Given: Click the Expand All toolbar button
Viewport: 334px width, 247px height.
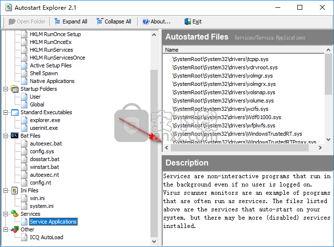Looking at the screenshot, I should tap(71, 21).
